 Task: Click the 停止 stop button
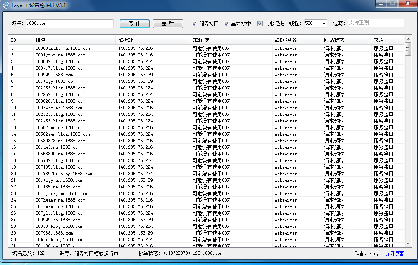click(134, 24)
